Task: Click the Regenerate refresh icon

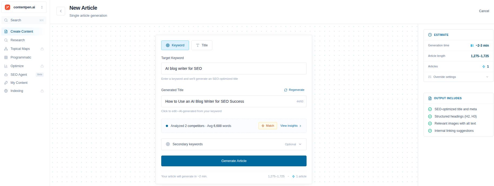Action: pos(286,90)
